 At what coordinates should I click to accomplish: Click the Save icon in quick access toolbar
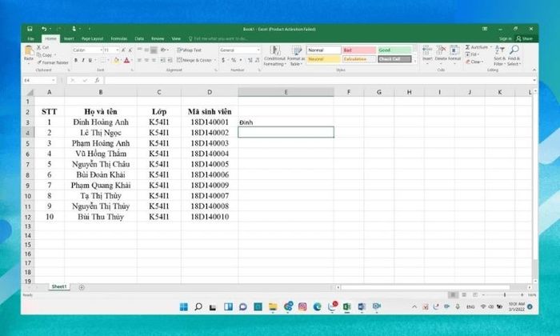coord(30,29)
